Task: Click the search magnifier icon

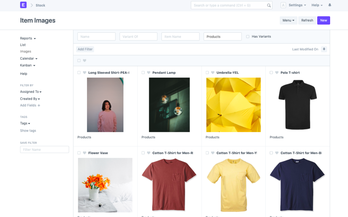Action: point(269,5)
